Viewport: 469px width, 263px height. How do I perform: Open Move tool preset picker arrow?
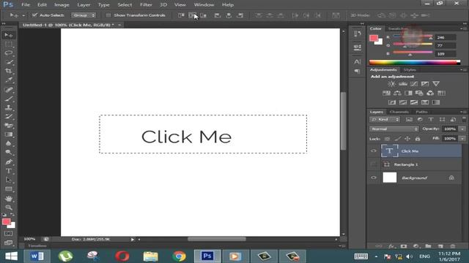pyautogui.click(x=23, y=15)
